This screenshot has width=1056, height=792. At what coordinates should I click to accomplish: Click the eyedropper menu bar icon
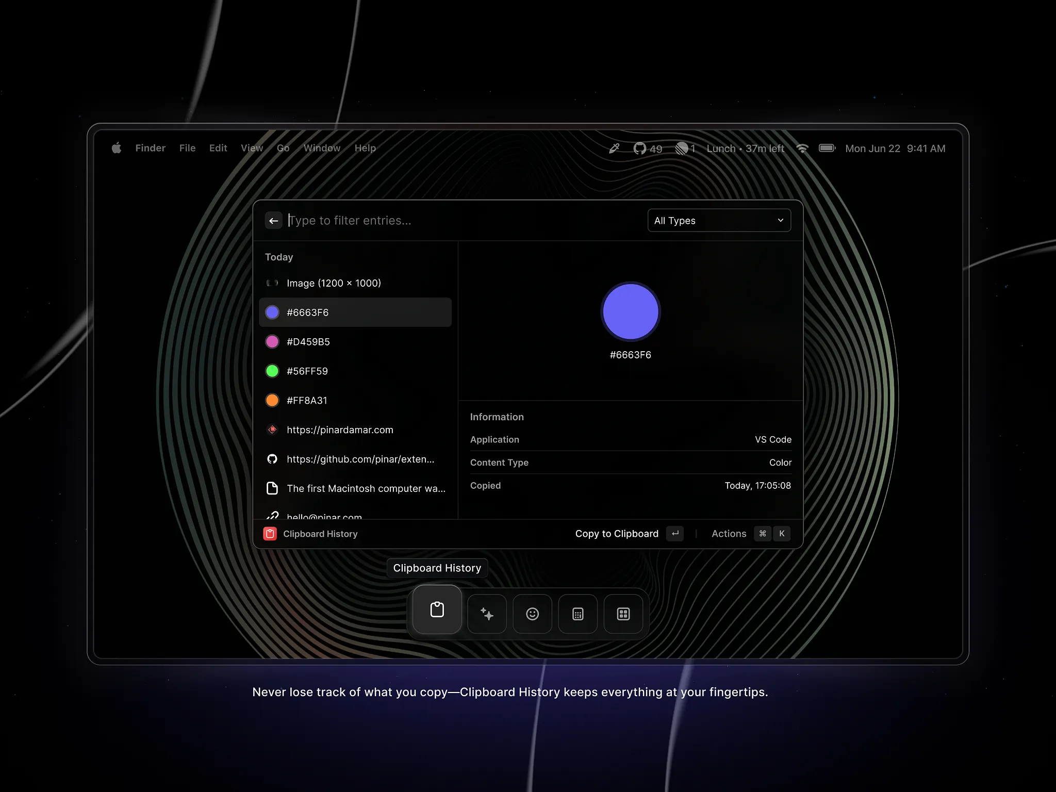coord(614,148)
